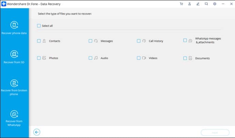The width and height of the screenshot is (235, 138).
Task: Select Recover phone data in sidebar
Action: (x=14, y=28)
